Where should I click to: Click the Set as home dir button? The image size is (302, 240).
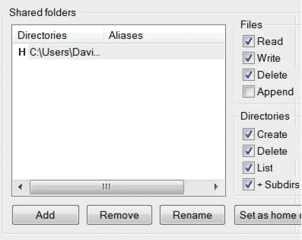click(268, 215)
